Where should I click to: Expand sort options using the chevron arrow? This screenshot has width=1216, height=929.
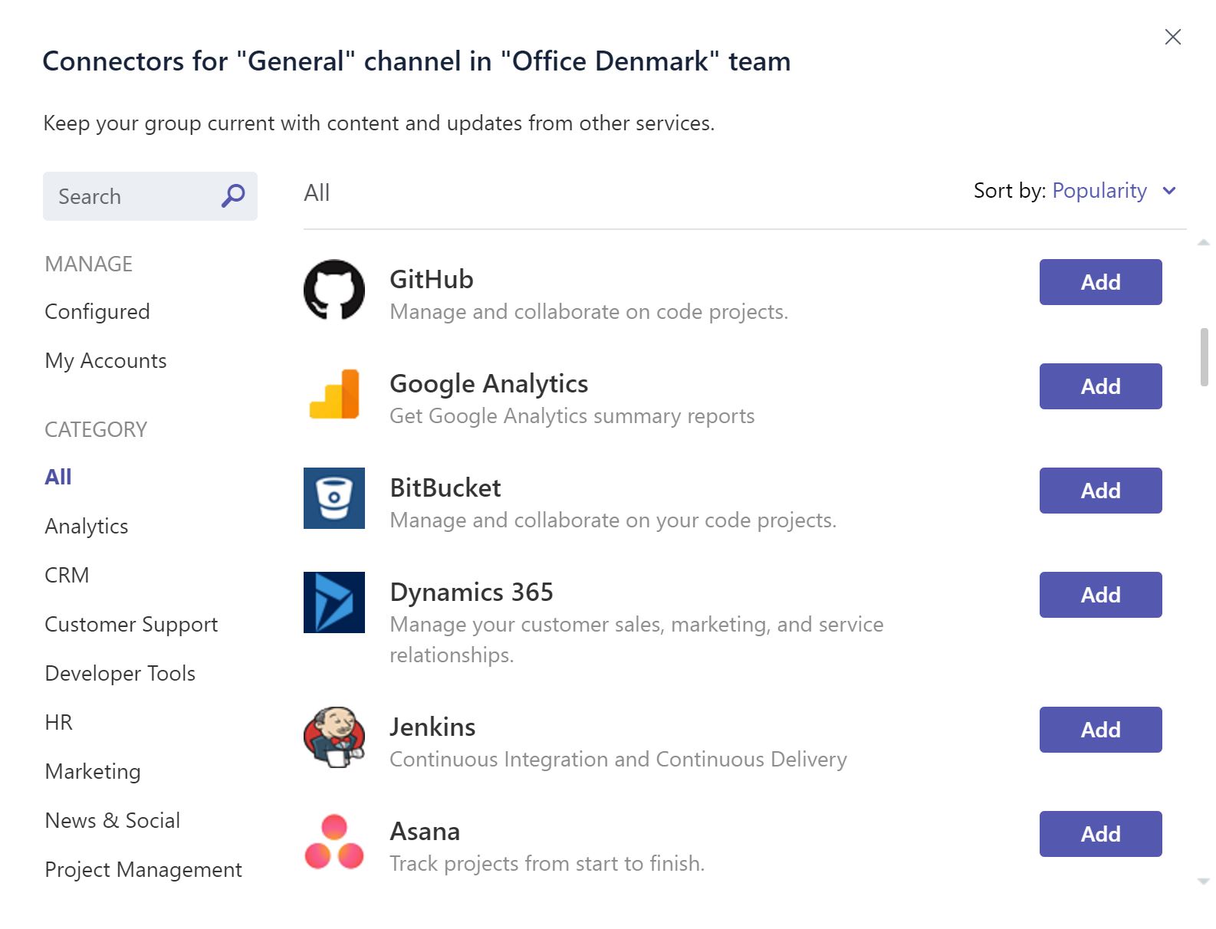(1169, 191)
